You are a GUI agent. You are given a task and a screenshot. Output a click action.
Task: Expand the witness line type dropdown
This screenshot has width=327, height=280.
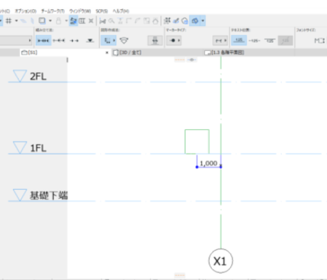pyautogui.click(x=220, y=40)
